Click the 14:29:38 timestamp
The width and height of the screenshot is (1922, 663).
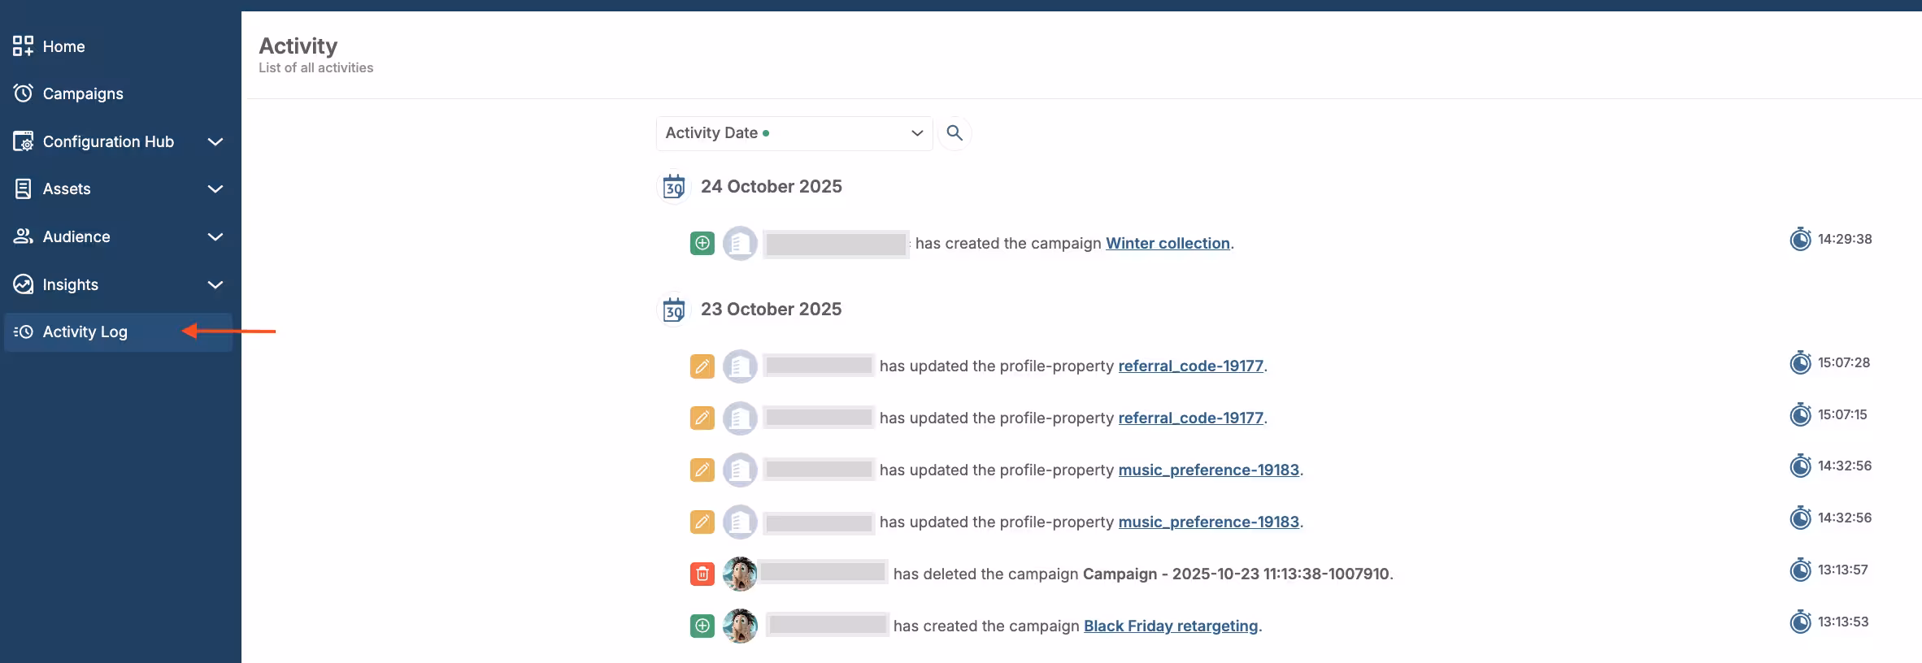tap(1845, 239)
